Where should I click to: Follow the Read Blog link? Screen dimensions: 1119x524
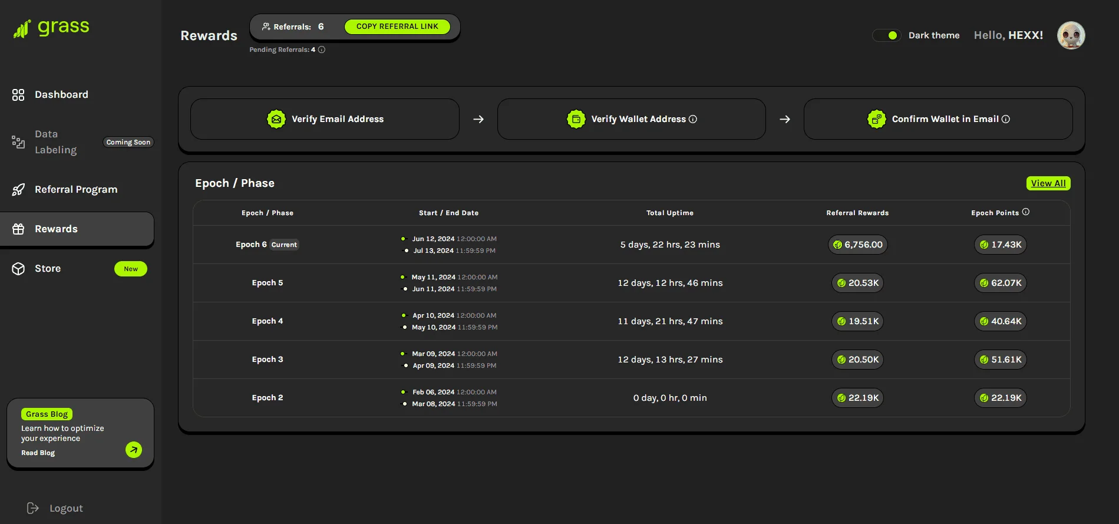[38, 453]
